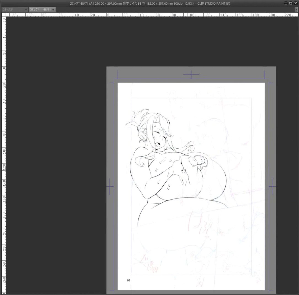This screenshot has width=299, height=295.
Task: Click the vertical ruler at the 100 mark
Action: click(4, 151)
